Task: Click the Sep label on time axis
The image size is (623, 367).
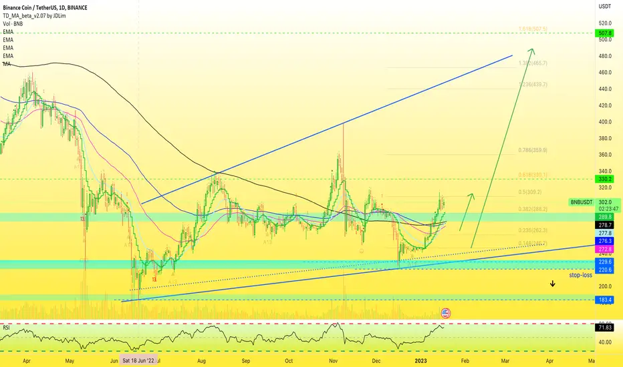Action: pyautogui.click(x=246, y=360)
